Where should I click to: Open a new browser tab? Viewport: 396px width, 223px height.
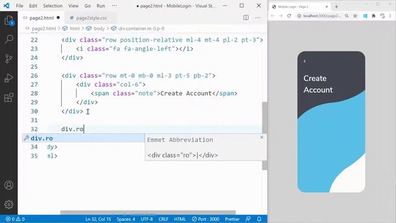pyautogui.click(x=336, y=7)
